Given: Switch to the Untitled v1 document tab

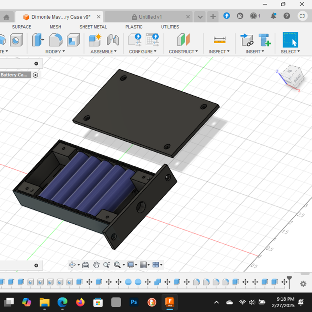Looking at the screenshot, I should pos(148,17).
